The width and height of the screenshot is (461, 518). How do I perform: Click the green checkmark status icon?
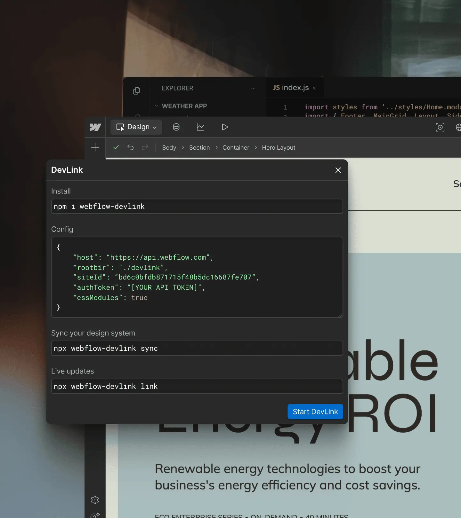coord(116,147)
